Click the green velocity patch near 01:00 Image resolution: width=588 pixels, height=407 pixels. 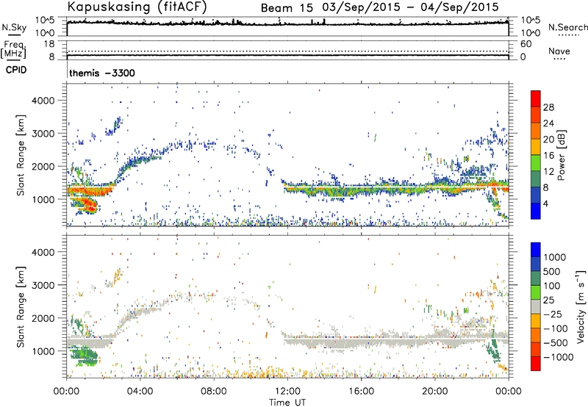click(85, 356)
